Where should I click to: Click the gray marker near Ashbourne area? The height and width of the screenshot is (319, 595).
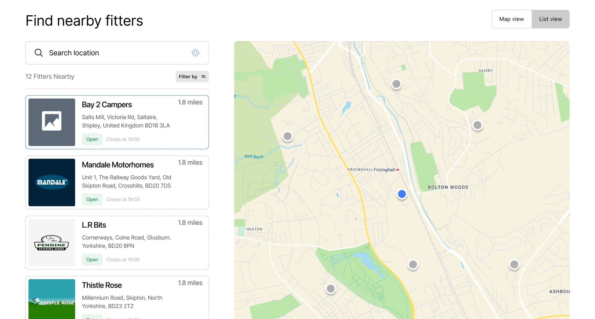click(514, 265)
